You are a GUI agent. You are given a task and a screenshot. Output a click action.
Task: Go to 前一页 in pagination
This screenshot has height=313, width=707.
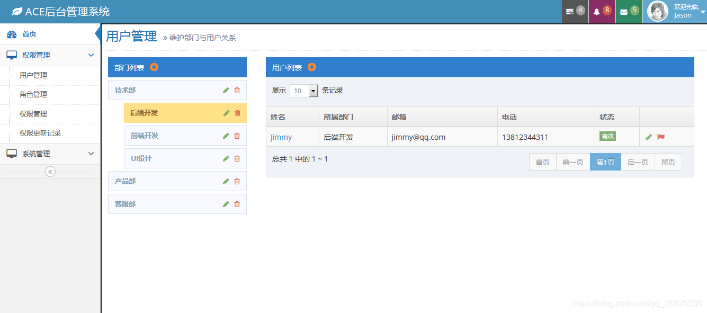(573, 162)
